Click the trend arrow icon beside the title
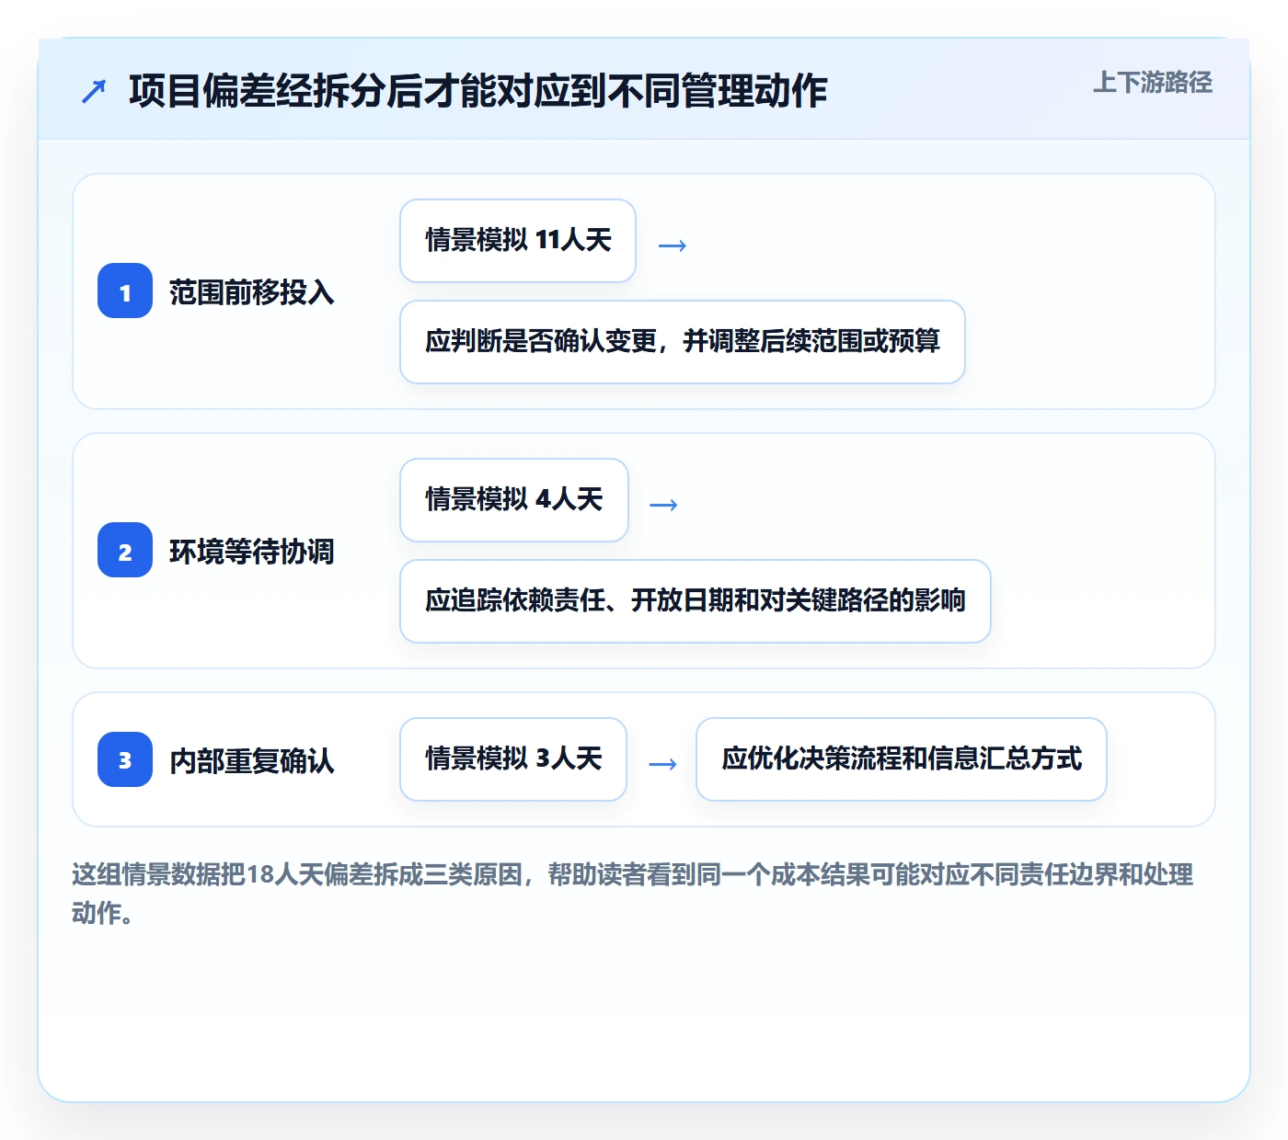Viewport: 1288px width, 1140px height. pyautogui.click(x=94, y=91)
